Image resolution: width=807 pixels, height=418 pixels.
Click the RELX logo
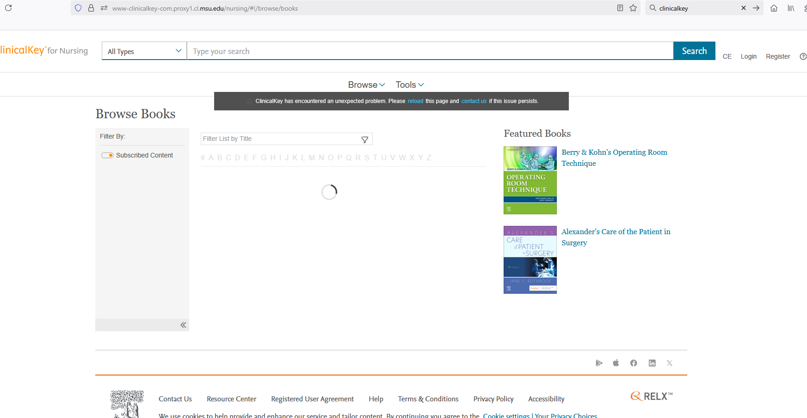[x=652, y=396]
